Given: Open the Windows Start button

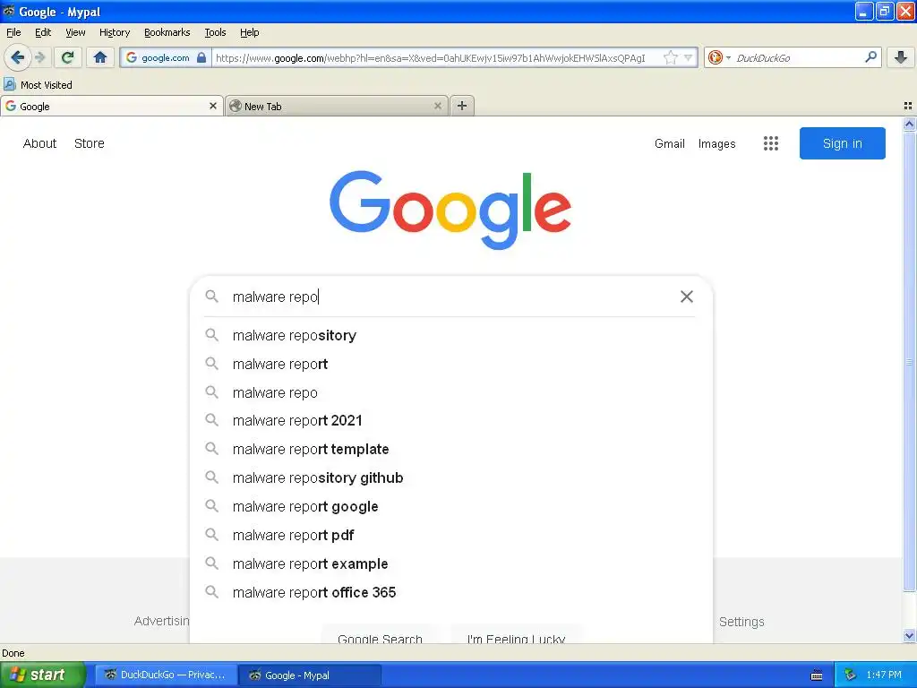Looking at the screenshot, I should point(42,675).
